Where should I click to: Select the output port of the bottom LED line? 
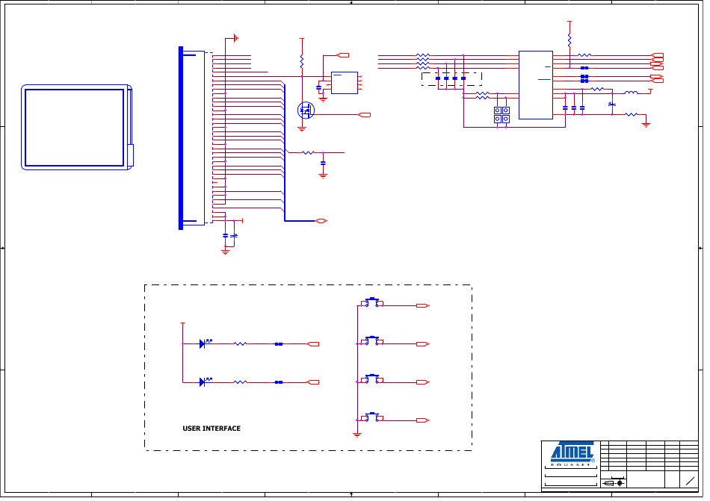point(313,382)
